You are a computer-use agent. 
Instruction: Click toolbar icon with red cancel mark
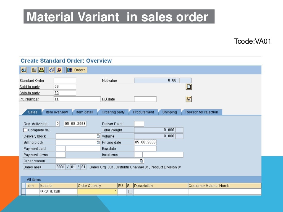(59, 70)
